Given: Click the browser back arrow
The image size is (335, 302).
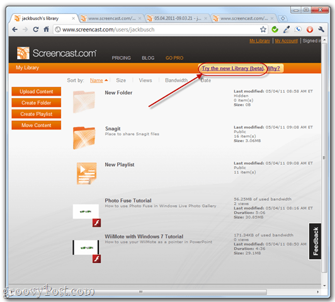Looking at the screenshot, I should pyautogui.click(x=14, y=30).
